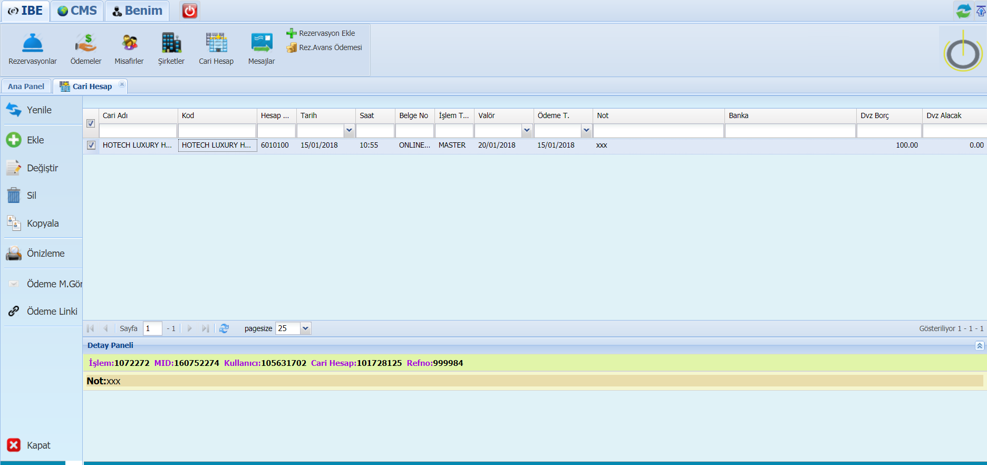The image size is (987, 465).
Task: Click the Ödeme Linki link option
Action: [42, 312]
